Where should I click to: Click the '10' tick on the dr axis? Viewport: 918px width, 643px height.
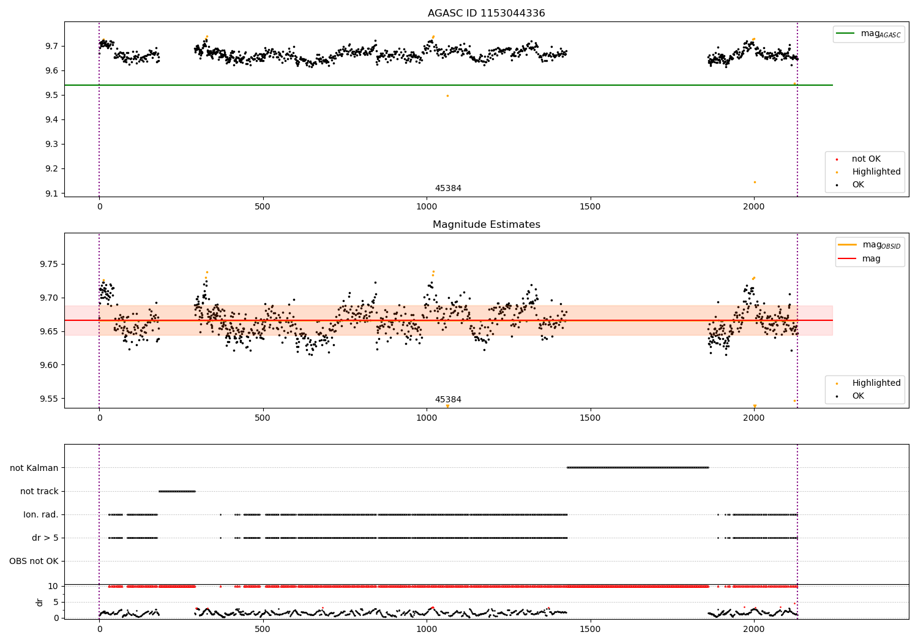pyautogui.click(x=53, y=587)
